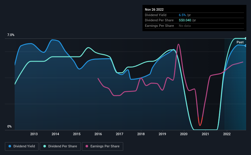
Task: Select the 2016 axis label
Action: pyautogui.click(x=98, y=134)
